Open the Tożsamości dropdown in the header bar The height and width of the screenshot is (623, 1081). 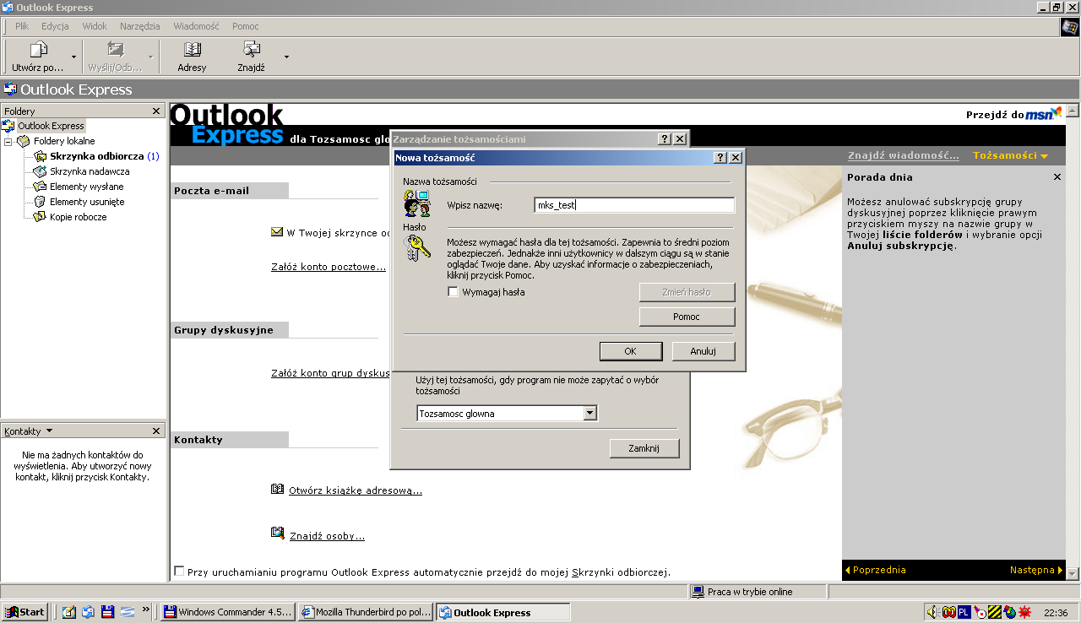point(1010,155)
